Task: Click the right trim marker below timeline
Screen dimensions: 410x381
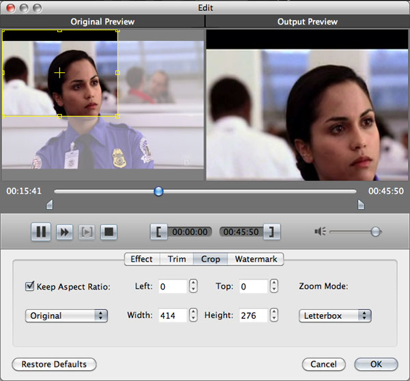Action: [361, 205]
